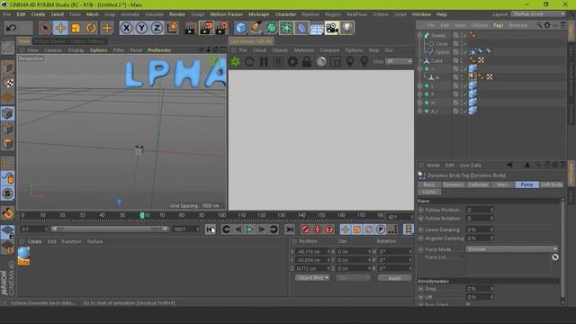This screenshot has height=324, width=576.
Task: Click Object Manager search magnifier icon
Action: (x=539, y=25)
